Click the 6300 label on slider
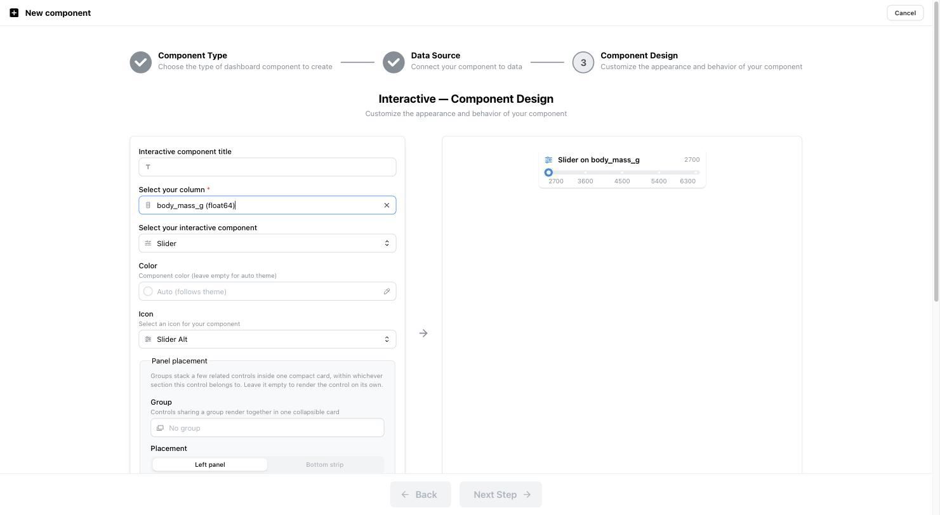 pyautogui.click(x=688, y=181)
